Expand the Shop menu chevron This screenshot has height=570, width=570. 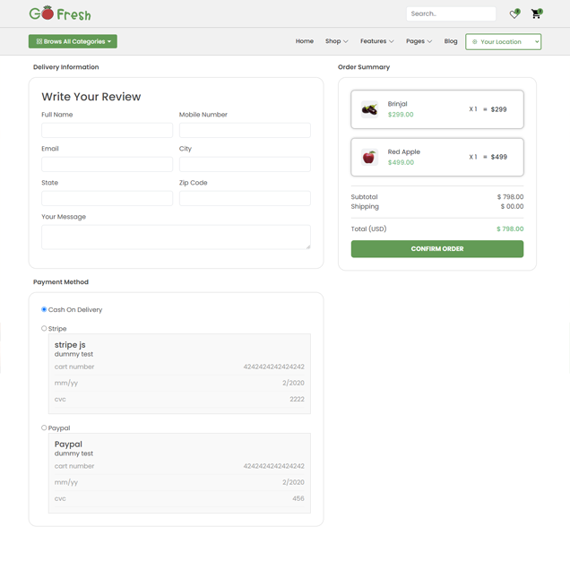[346, 41]
